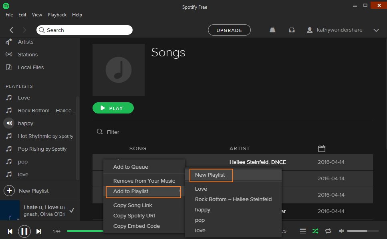
Task: Pause the current track
Action: [24, 231]
